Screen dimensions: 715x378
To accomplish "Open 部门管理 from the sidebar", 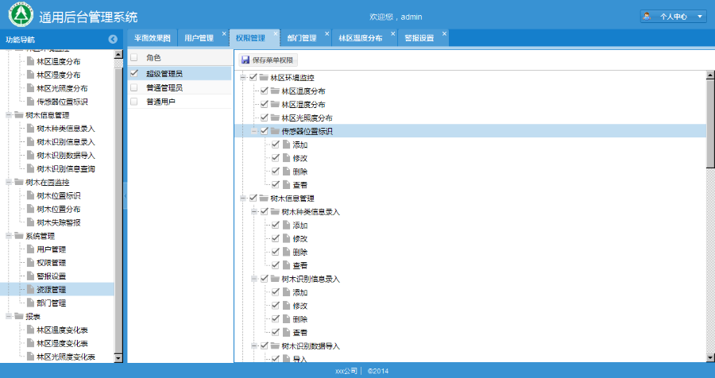I will [x=51, y=303].
